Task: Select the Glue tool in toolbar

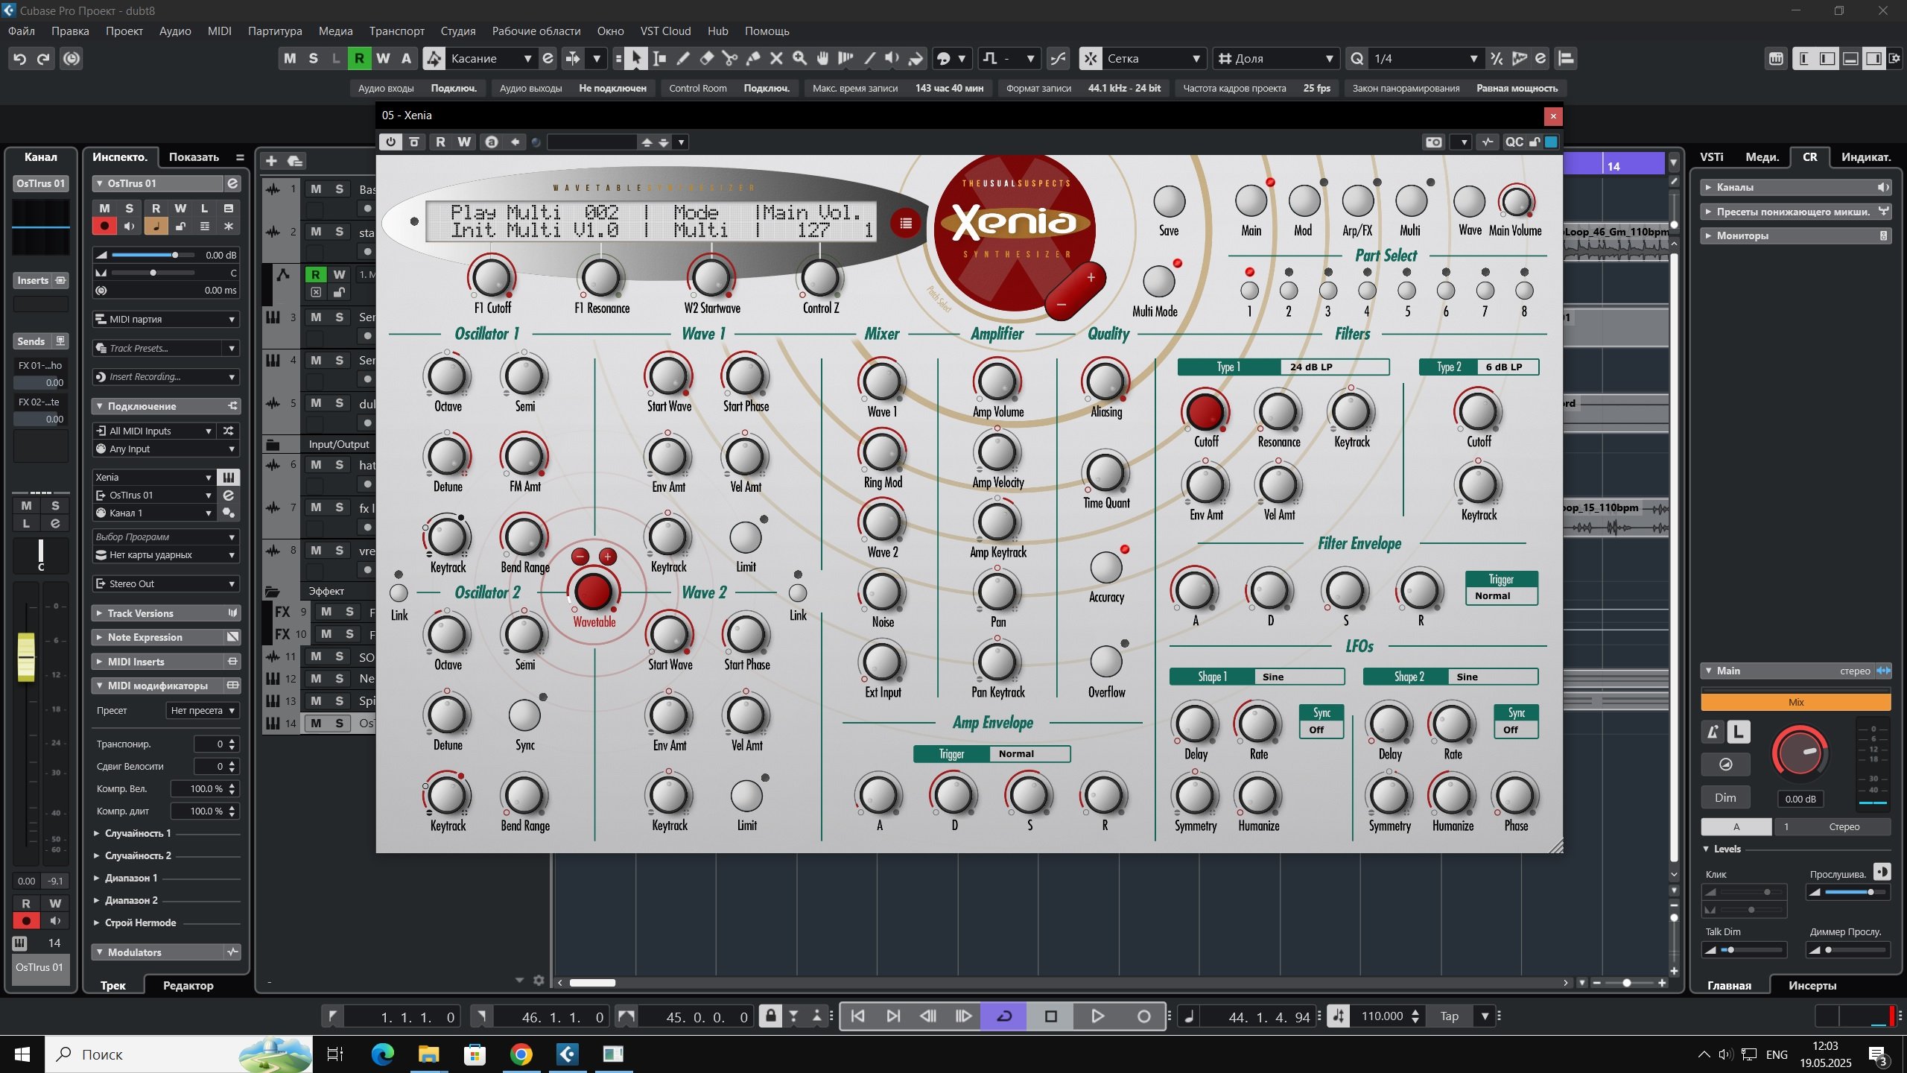Action: point(752,58)
